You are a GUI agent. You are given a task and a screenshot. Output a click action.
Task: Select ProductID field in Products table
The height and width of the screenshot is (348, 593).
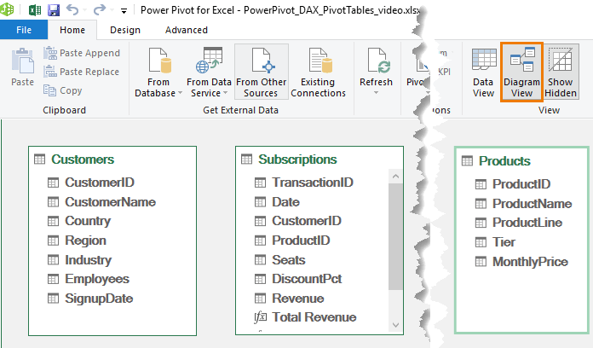[x=521, y=184]
